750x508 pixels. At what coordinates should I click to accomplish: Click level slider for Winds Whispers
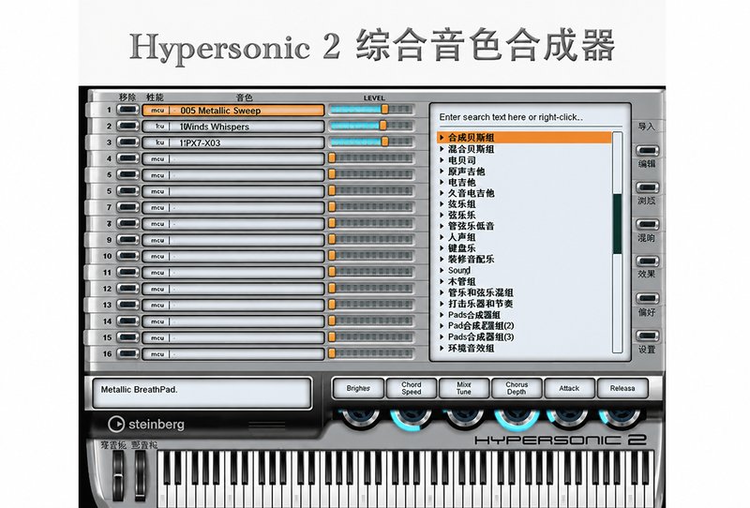tap(371, 126)
